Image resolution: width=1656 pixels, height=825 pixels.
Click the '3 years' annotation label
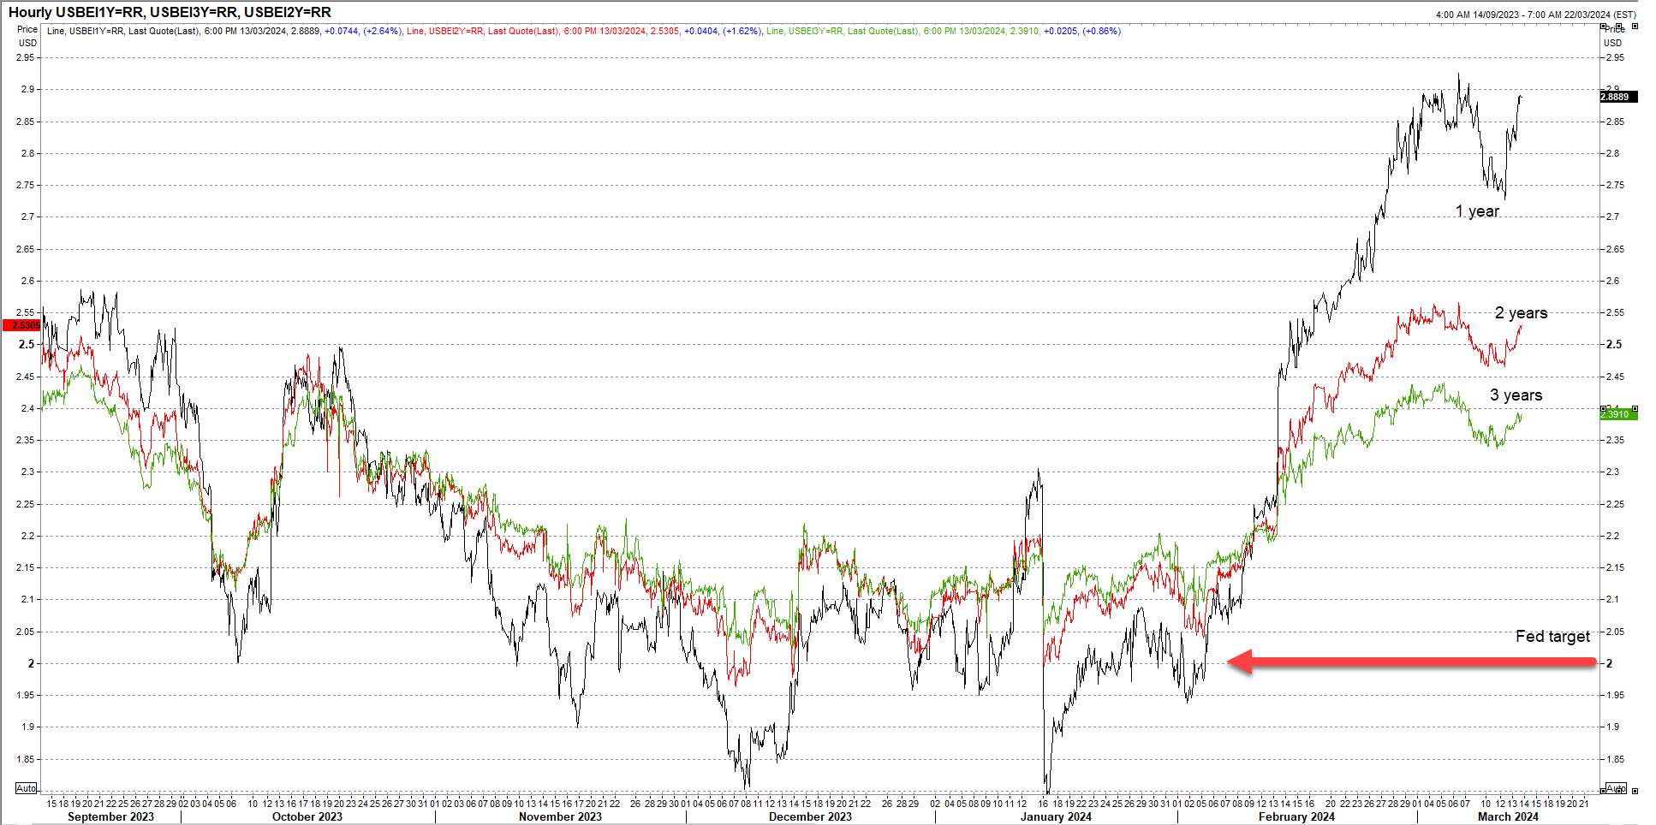1516,395
